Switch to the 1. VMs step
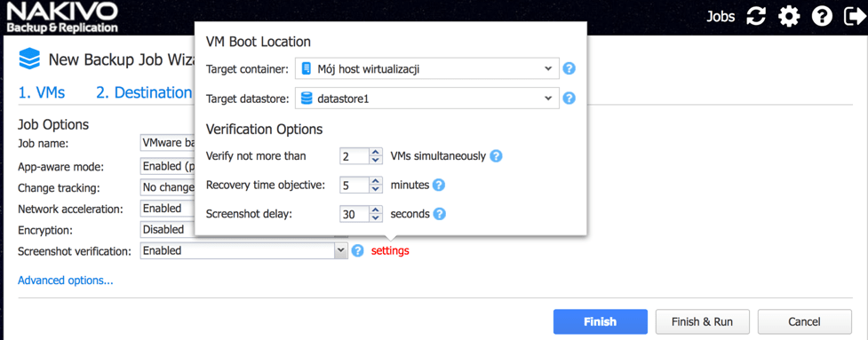Screen dimensions: 868x340 pyautogui.click(x=41, y=92)
